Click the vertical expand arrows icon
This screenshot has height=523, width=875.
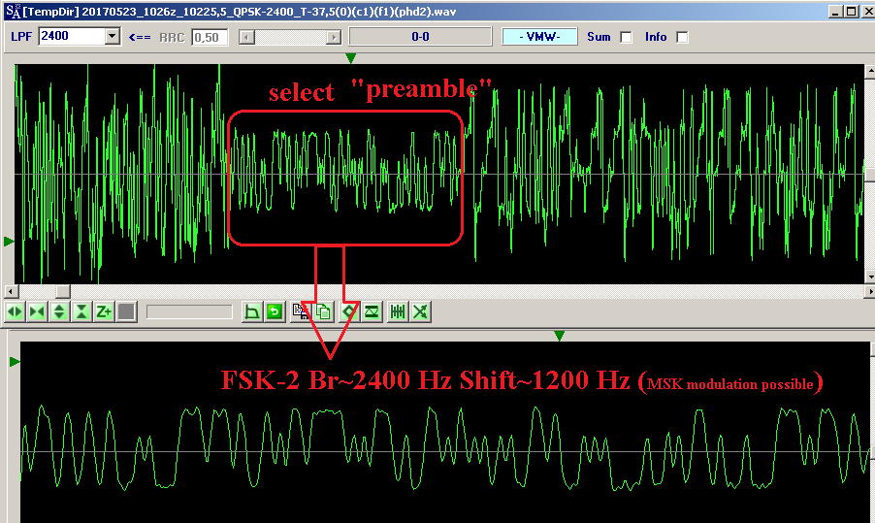pyautogui.click(x=59, y=311)
